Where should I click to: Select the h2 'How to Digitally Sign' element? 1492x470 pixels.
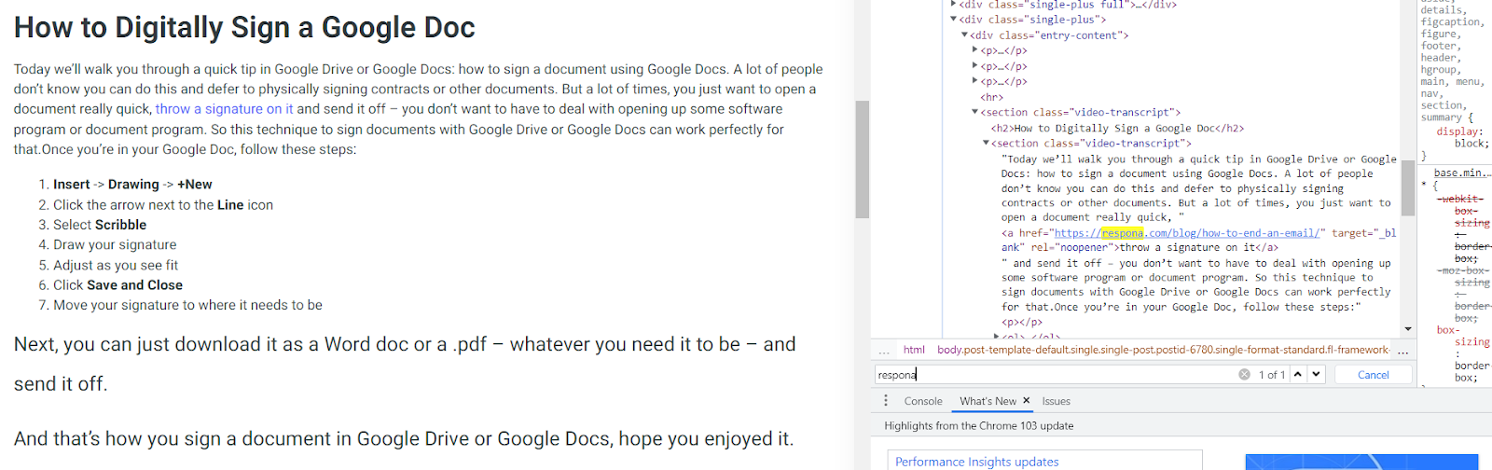point(1115,128)
